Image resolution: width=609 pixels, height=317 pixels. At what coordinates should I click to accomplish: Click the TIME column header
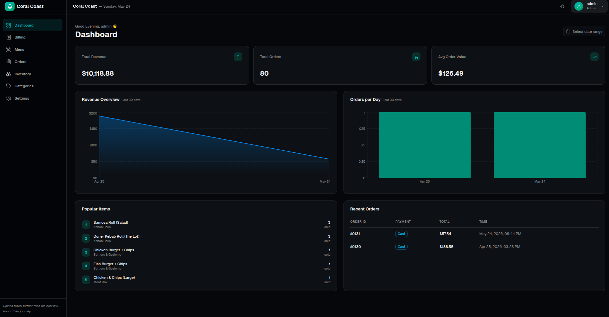click(x=483, y=222)
